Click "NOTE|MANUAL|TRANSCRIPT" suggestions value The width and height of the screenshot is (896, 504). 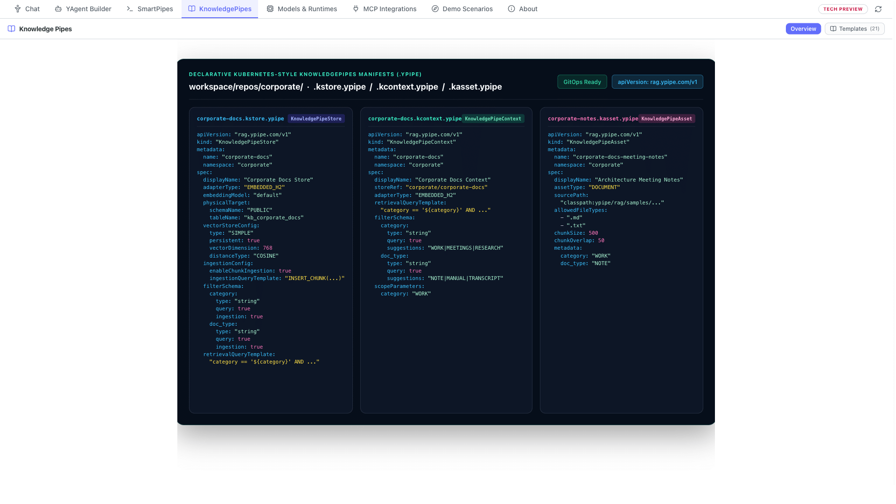[x=465, y=279]
